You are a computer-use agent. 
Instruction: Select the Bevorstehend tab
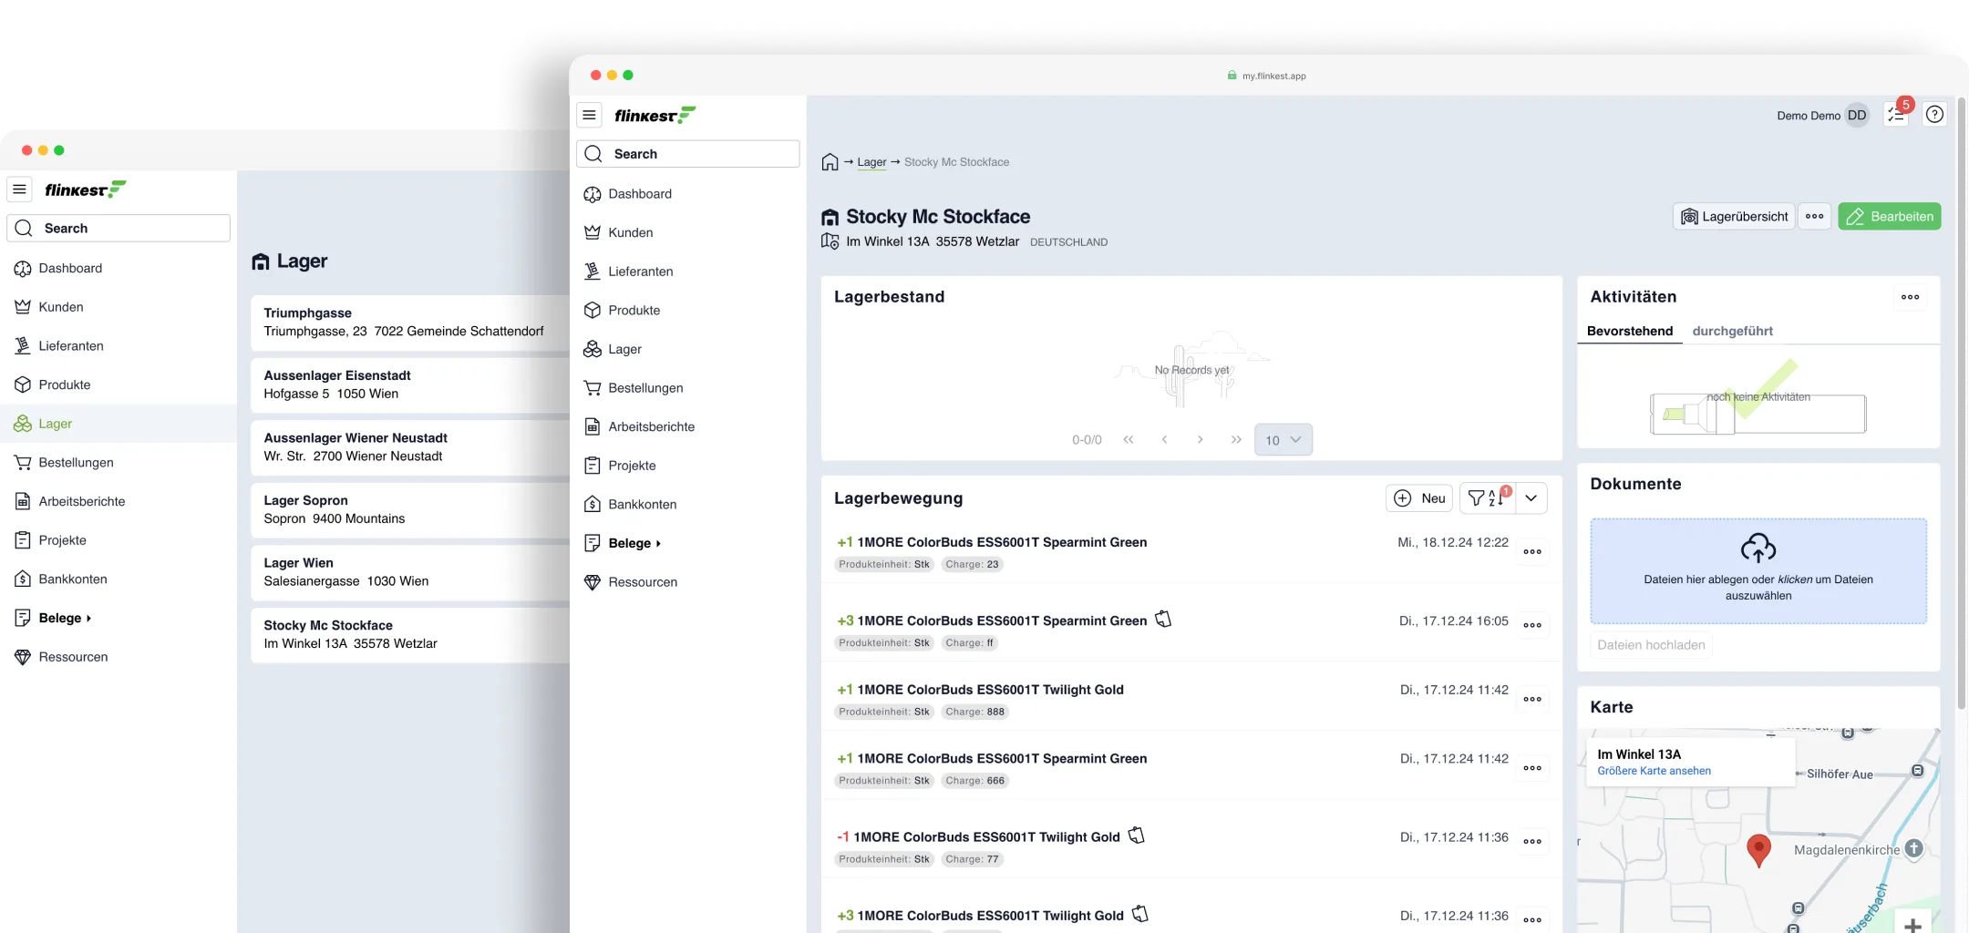(x=1630, y=331)
